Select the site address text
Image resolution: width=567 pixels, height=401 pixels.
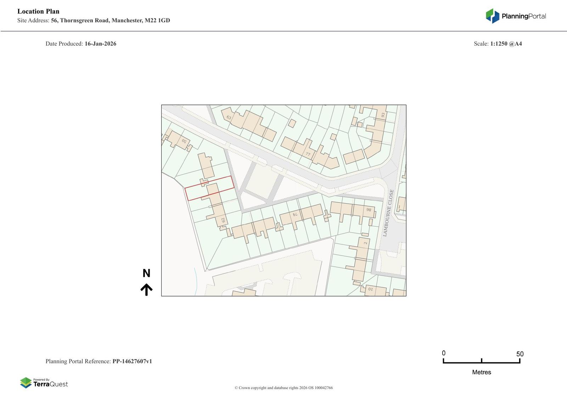[110, 21]
